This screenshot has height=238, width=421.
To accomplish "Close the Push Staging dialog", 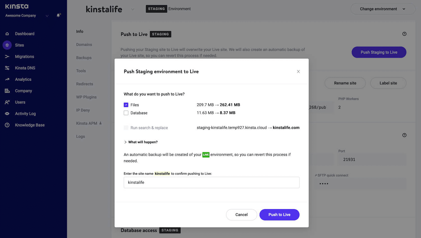I will (298, 72).
